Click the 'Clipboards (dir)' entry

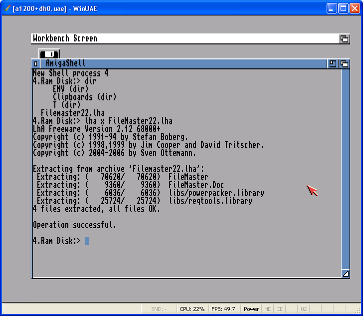click(x=84, y=97)
